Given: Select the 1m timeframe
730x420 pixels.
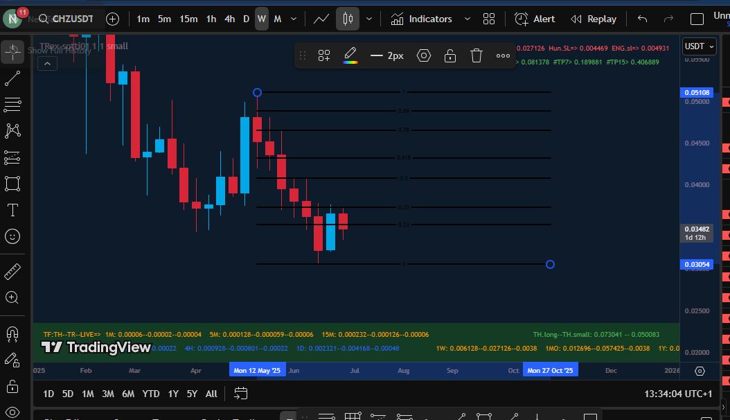Looking at the screenshot, I should [x=143, y=19].
